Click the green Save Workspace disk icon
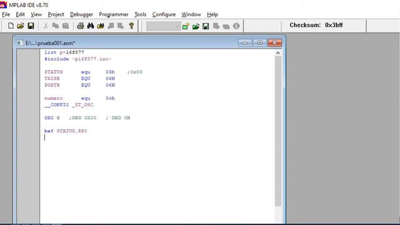Screen dimensions: 400x225 pos(206,26)
